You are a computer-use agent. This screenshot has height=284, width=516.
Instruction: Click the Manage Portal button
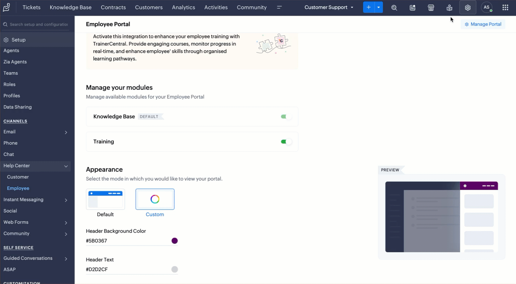pos(483,24)
